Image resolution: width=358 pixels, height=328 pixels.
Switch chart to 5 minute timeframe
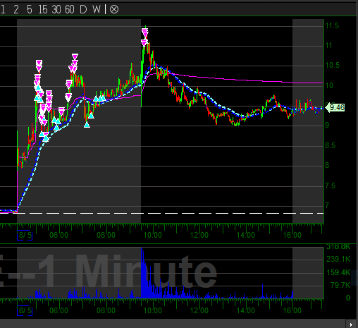point(30,10)
